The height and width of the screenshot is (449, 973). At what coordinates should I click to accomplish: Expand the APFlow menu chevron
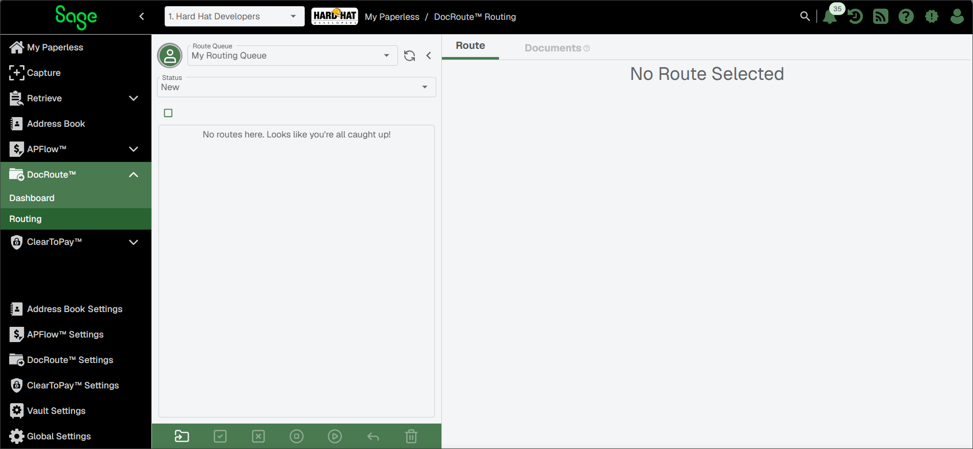[134, 149]
